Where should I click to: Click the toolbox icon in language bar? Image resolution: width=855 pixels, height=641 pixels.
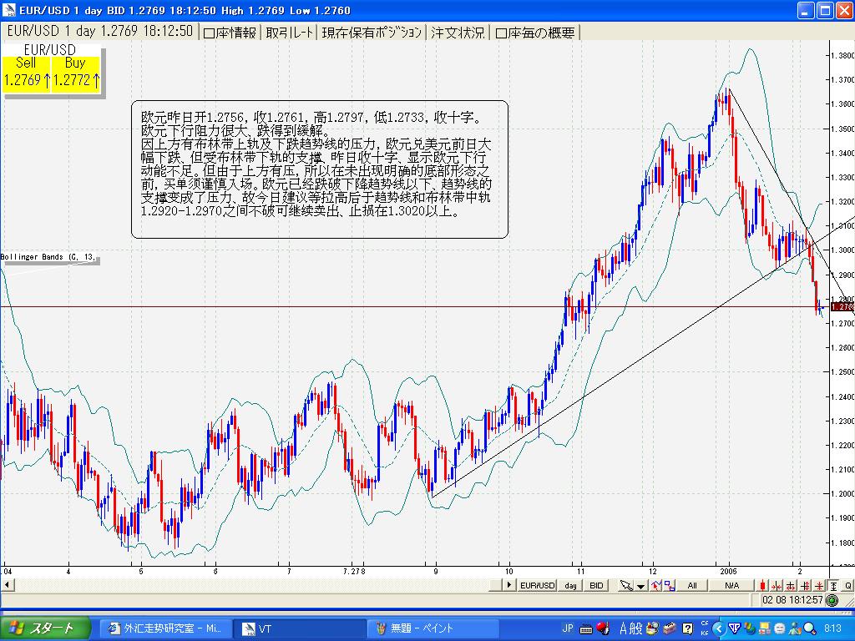tap(670, 628)
